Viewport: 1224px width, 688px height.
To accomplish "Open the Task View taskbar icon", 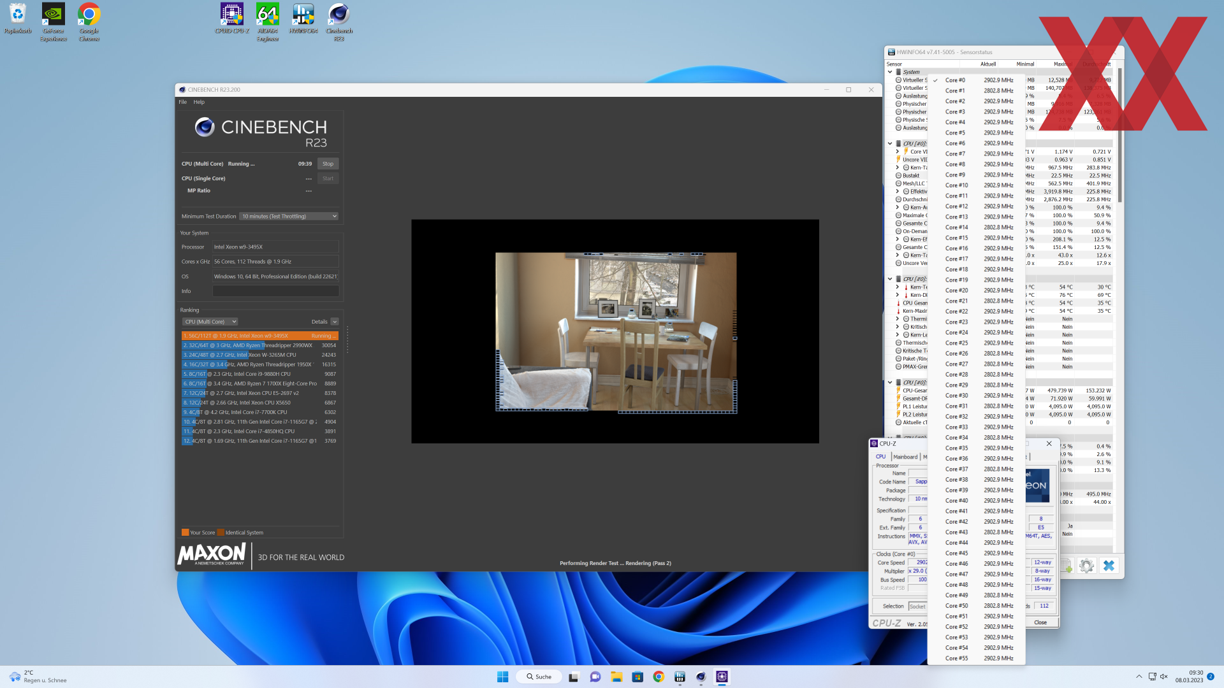I will point(574,677).
